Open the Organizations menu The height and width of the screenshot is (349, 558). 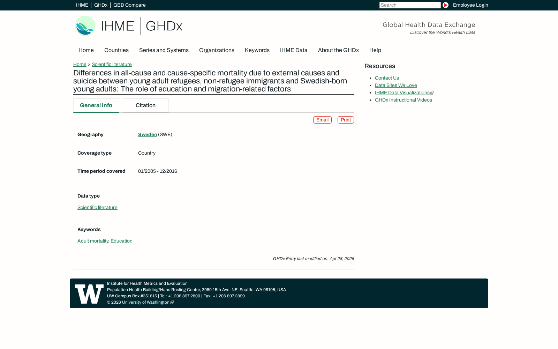(217, 50)
